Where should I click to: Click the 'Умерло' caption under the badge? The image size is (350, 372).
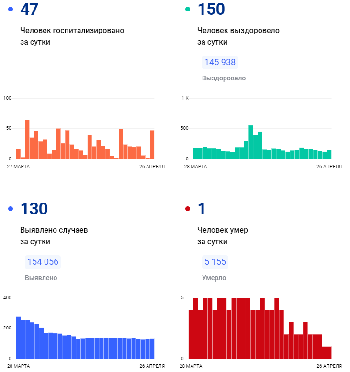[214, 278]
